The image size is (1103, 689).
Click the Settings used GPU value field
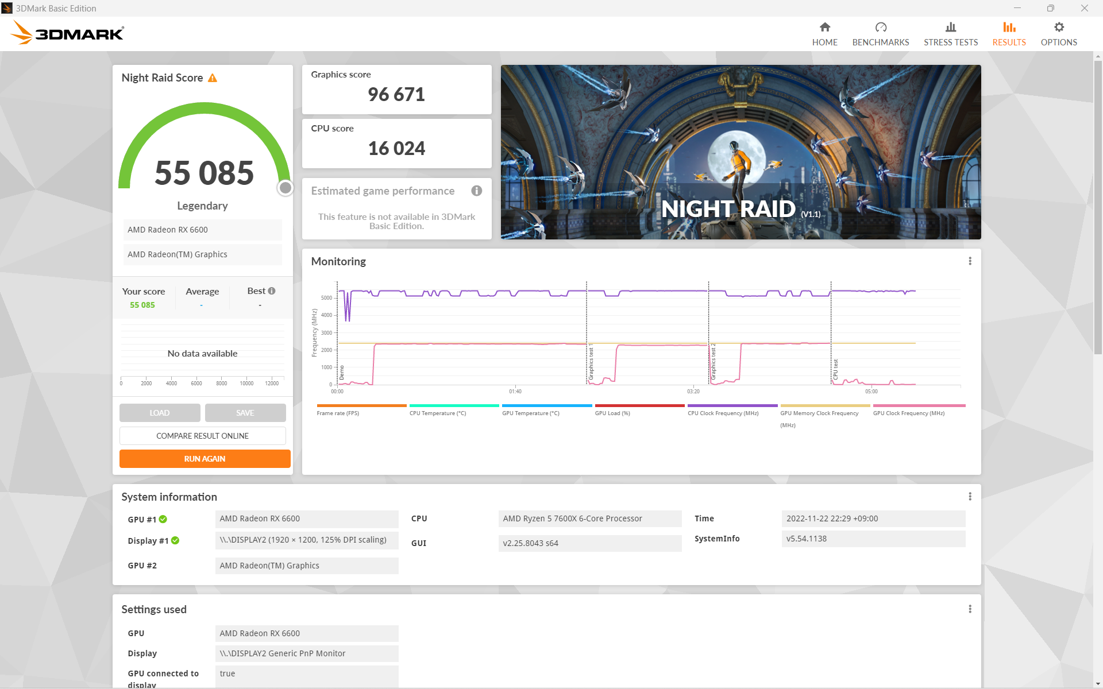tap(307, 633)
